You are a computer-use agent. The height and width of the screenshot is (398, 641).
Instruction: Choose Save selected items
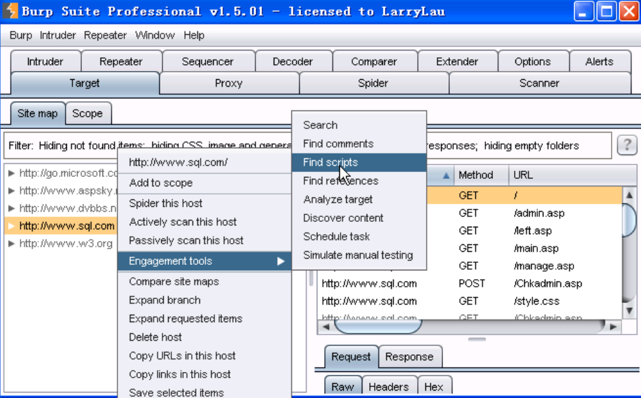click(204, 393)
